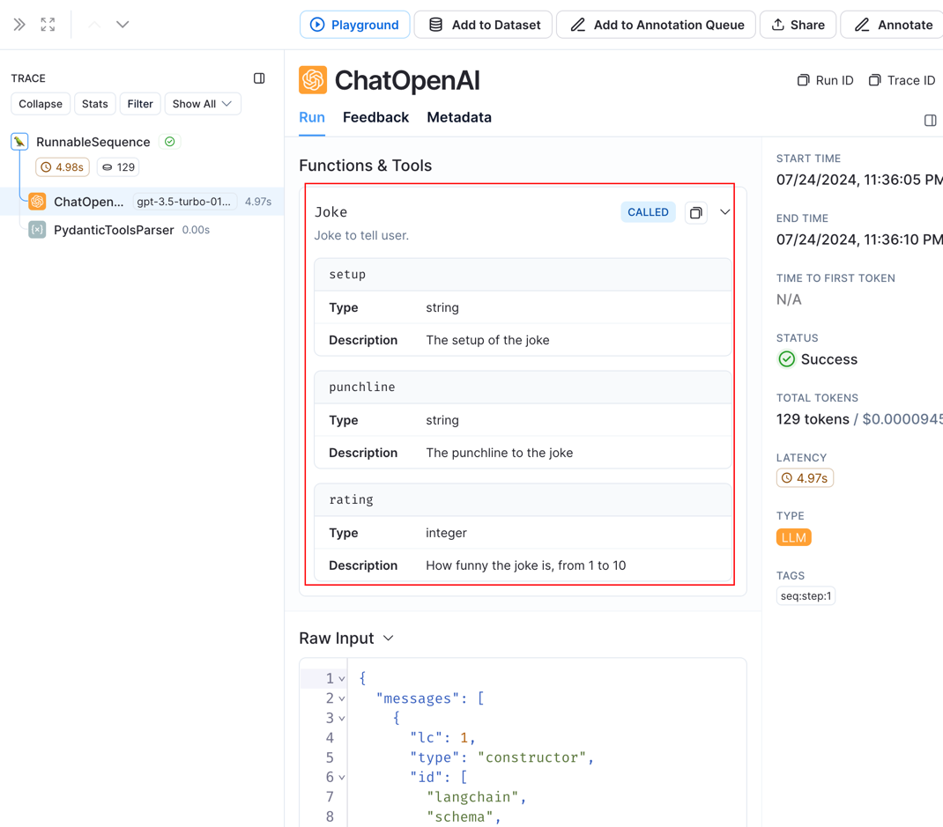
Task: Fold the messages array at line 2
Action: pyautogui.click(x=342, y=699)
